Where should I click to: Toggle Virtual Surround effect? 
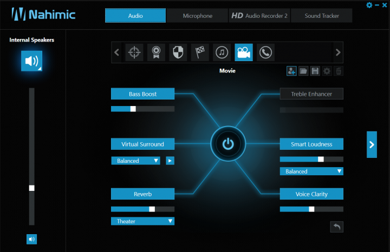[x=142, y=144]
